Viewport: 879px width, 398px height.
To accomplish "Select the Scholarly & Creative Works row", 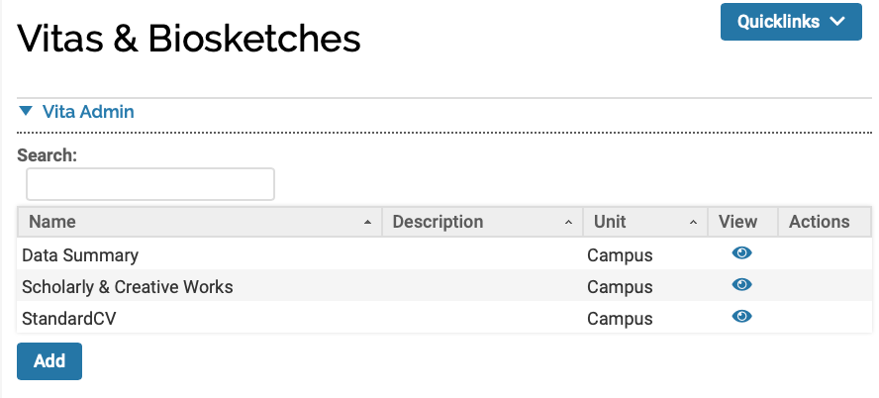I will click(128, 286).
